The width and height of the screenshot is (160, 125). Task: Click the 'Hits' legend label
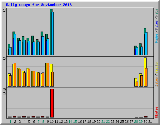click(156, 13)
